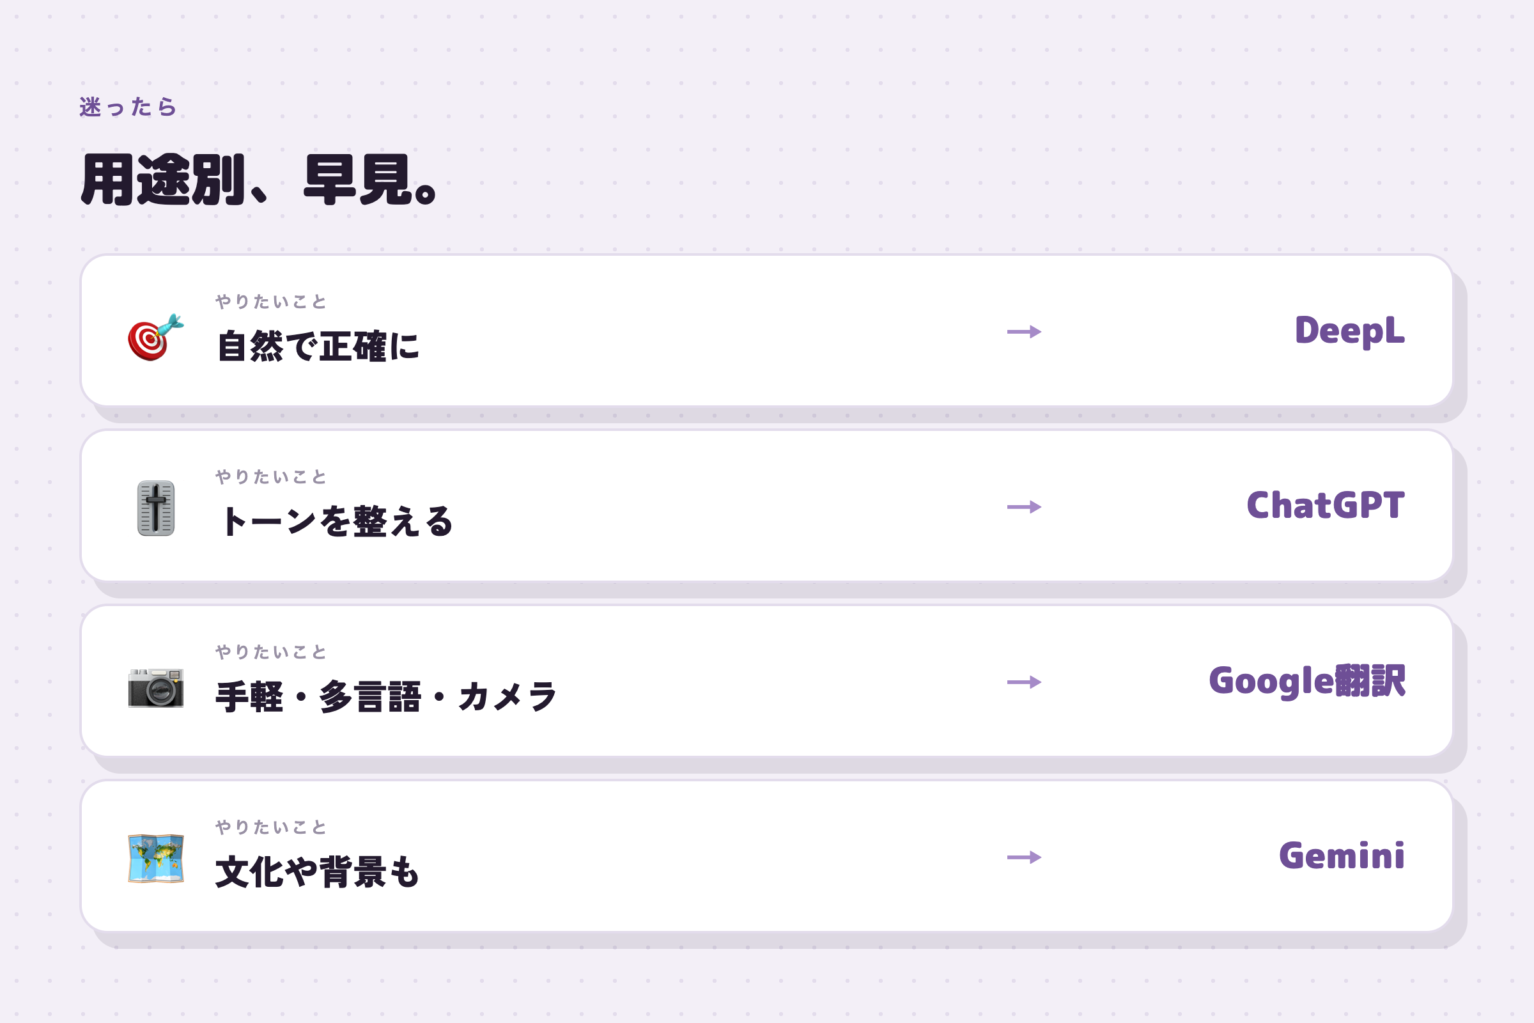Click the 文化や背景も text

[318, 871]
